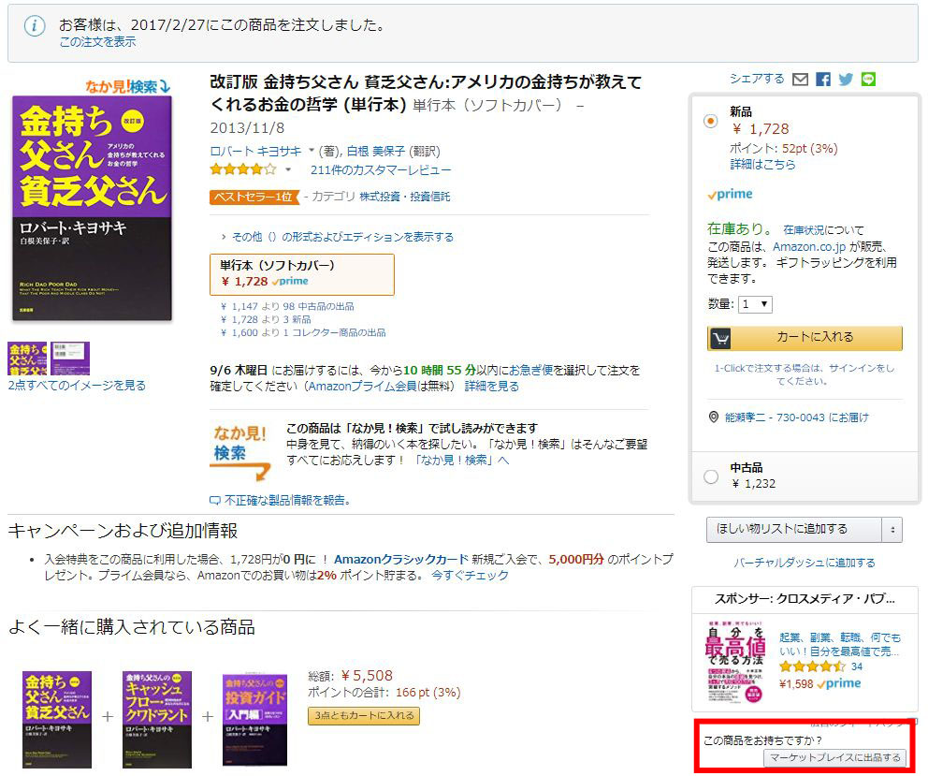Select the first small cover thumbnail
The height and width of the screenshot is (776, 928).
pyautogui.click(x=27, y=358)
